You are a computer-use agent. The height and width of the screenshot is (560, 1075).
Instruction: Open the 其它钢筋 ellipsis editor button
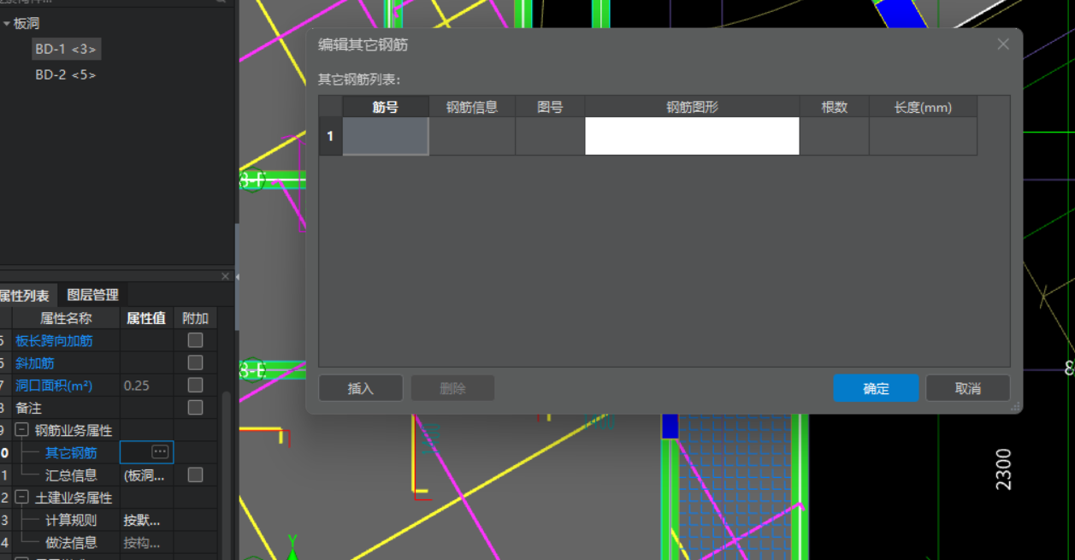160,451
